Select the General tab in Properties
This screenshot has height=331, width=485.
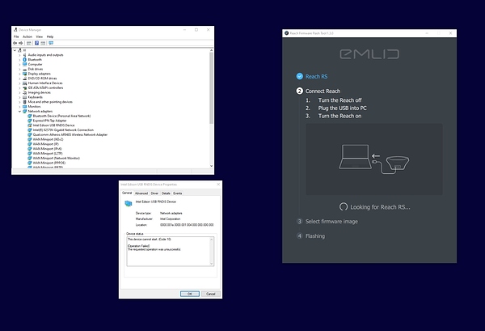(127, 193)
